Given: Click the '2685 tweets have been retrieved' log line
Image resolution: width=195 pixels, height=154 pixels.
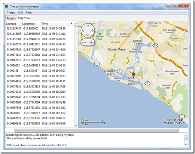Looking at the screenshot, I should [37, 145].
